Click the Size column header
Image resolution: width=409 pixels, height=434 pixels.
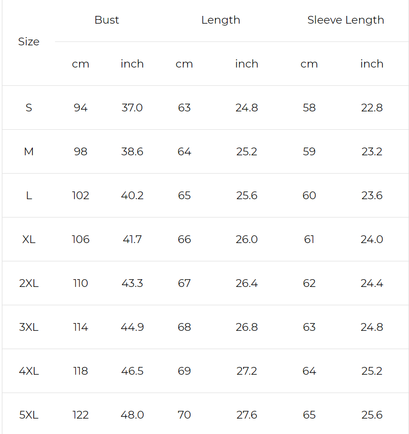click(29, 42)
